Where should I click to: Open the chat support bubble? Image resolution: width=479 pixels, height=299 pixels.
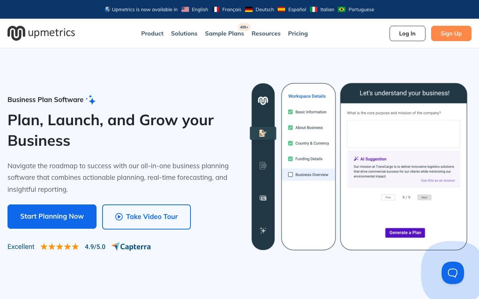[453, 273]
